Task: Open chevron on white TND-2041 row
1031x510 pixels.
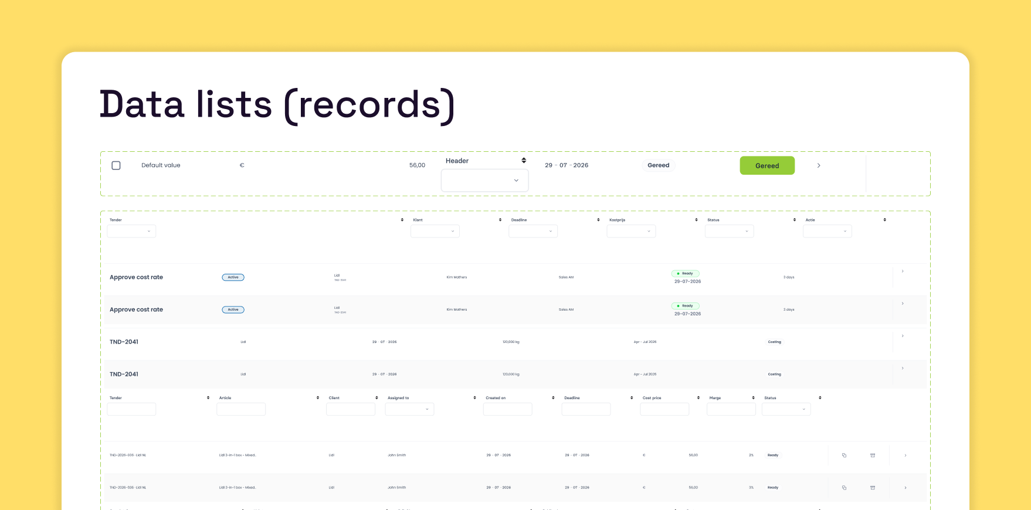Action: (903, 335)
